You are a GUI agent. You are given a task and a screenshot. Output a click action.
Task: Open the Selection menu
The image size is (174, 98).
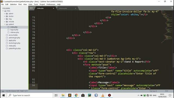[x=13, y=4]
